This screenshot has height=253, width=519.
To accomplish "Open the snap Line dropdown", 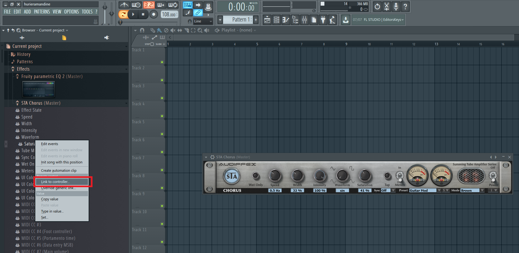I will coord(203,21).
